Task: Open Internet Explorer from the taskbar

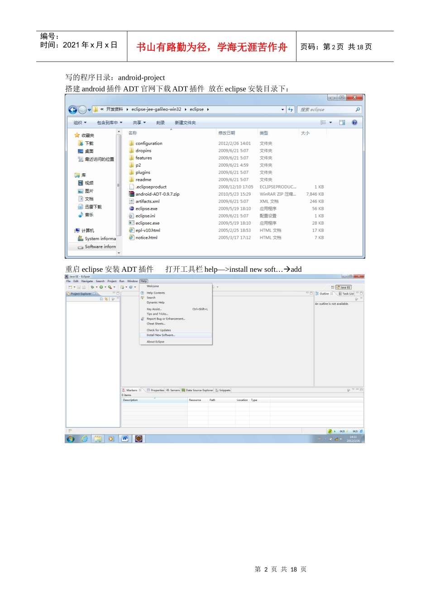Action: tap(84, 439)
